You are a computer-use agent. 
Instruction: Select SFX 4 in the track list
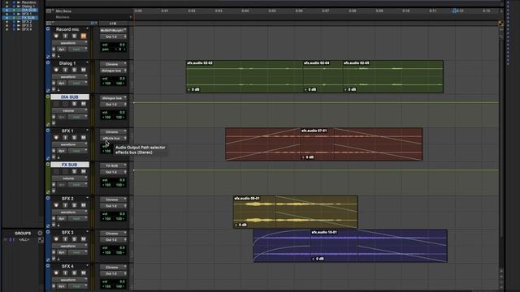click(27, 29)
